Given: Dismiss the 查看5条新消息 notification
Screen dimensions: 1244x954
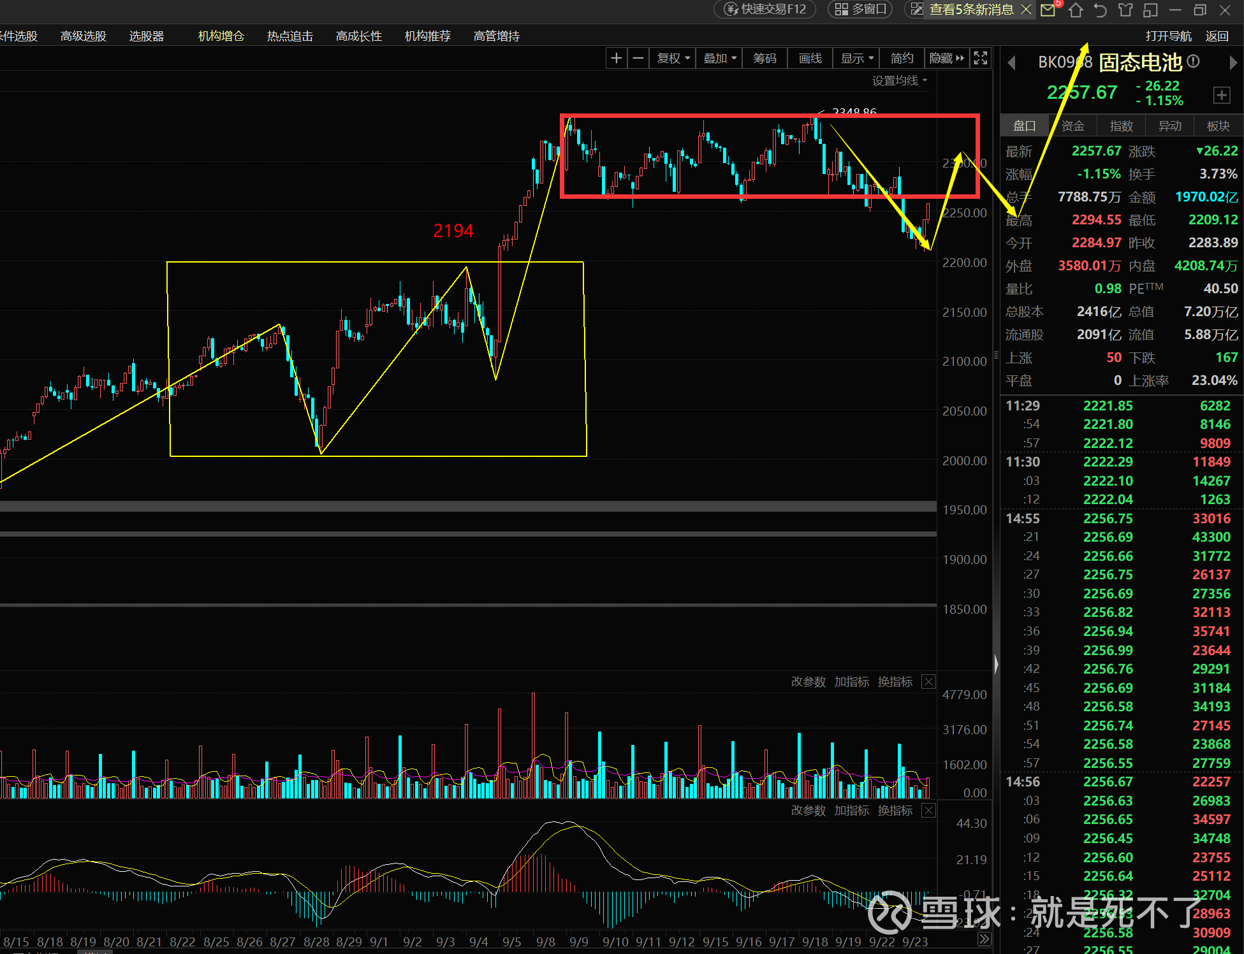Looking at the screenshot, I should 1026,10.
